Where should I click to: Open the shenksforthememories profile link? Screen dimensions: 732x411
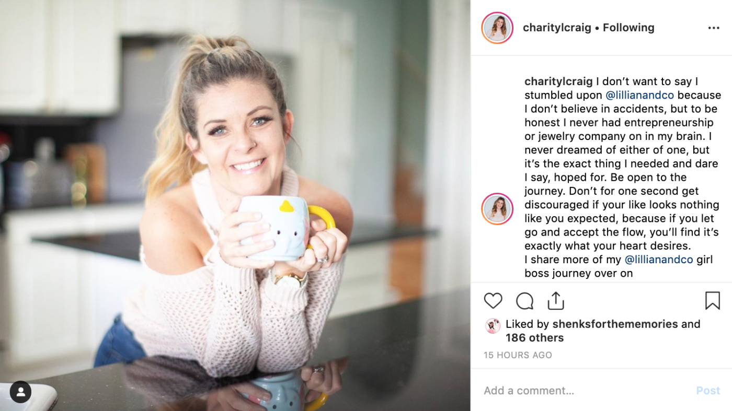coord(615,324)
